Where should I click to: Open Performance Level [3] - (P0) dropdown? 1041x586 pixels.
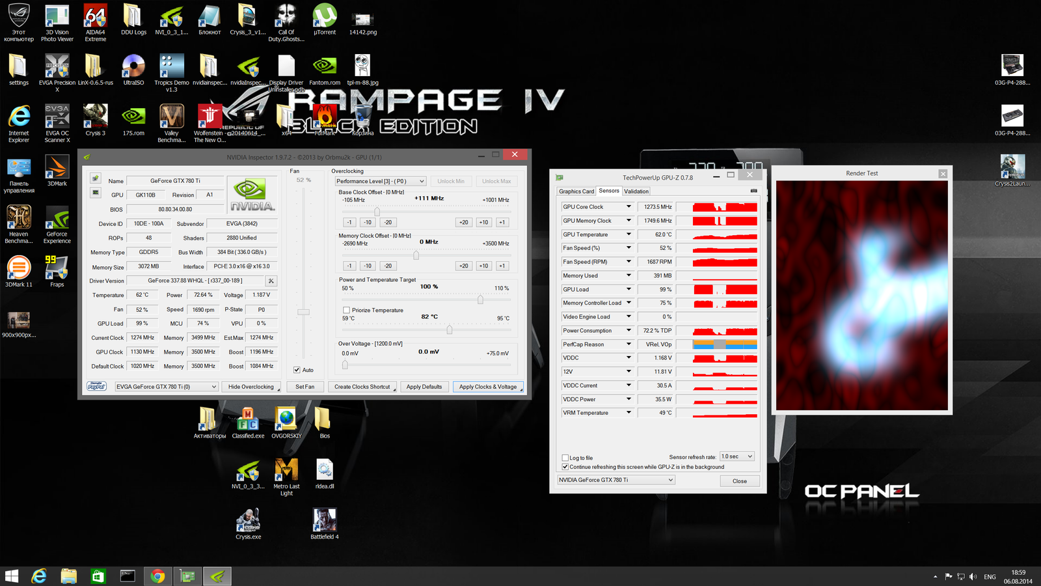tap(381, 181)
